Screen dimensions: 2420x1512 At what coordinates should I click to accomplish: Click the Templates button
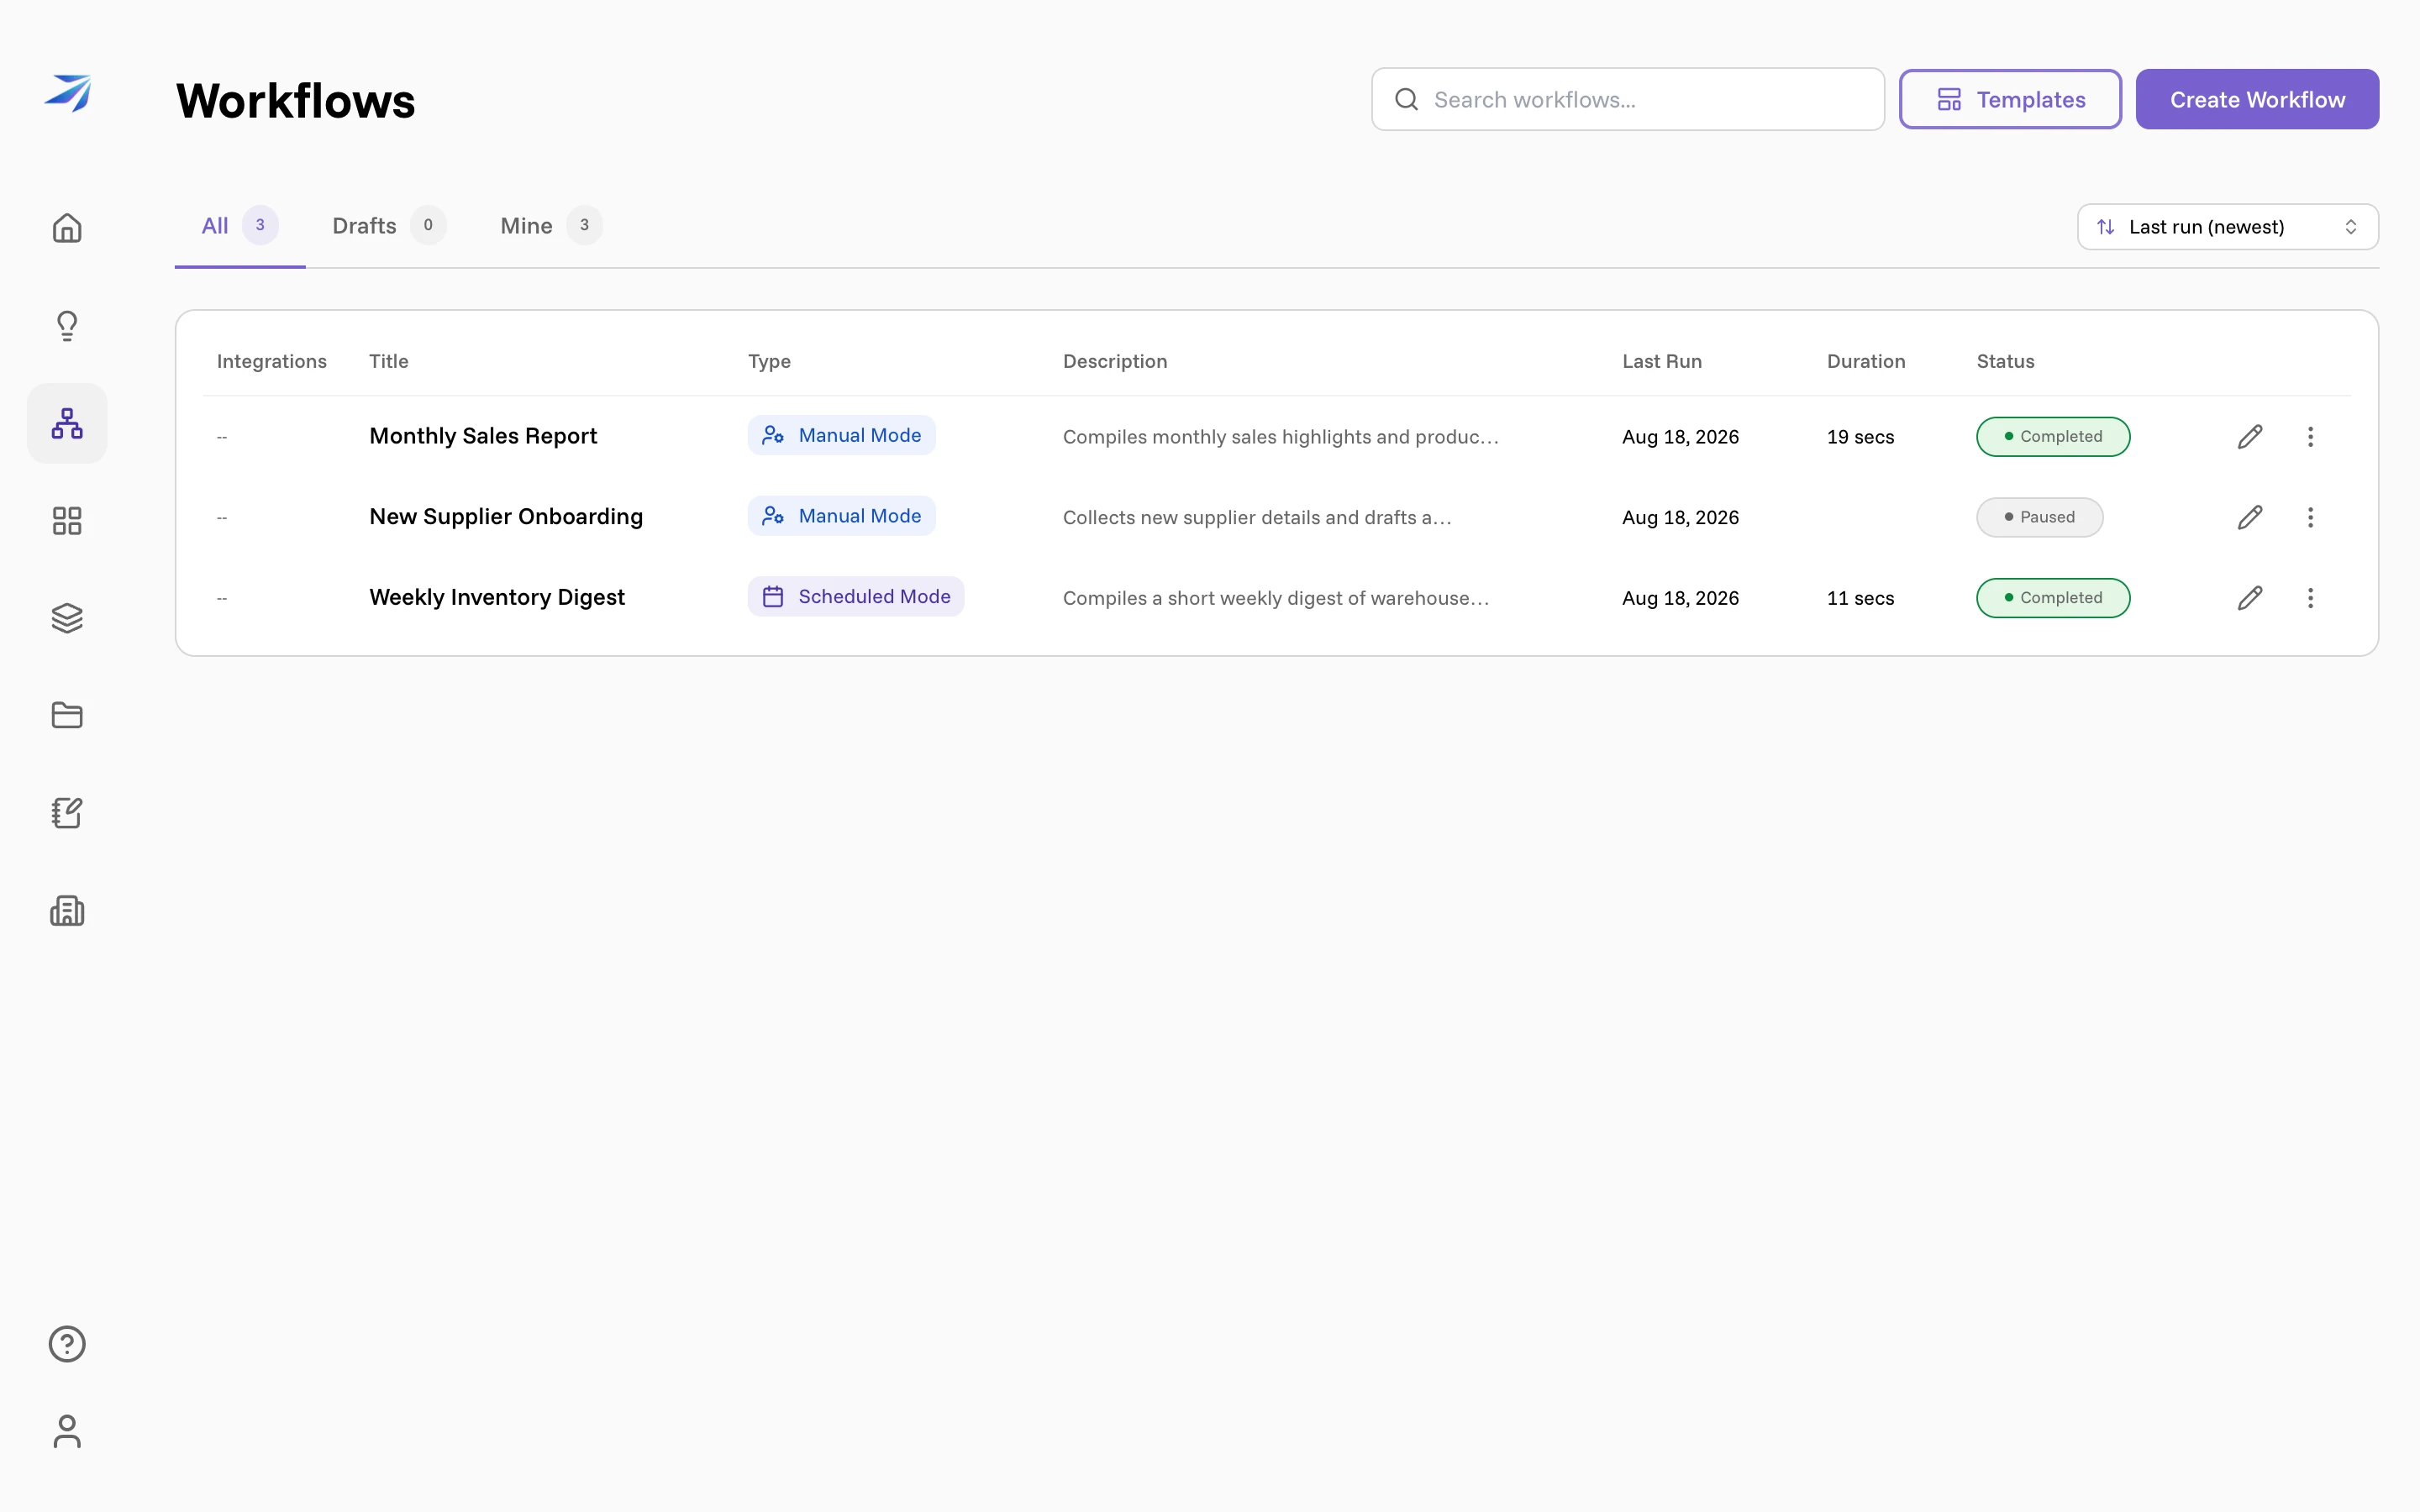[x=2010, y=99]
